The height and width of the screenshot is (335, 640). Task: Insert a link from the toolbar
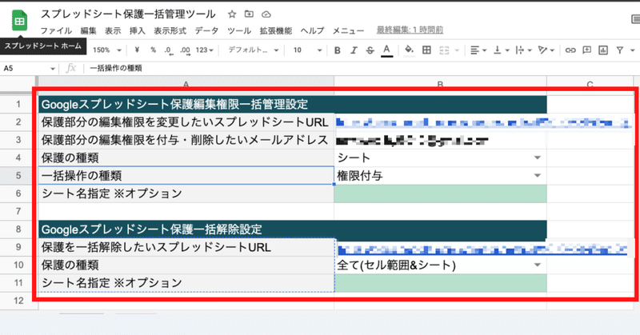tap(570, 50)
